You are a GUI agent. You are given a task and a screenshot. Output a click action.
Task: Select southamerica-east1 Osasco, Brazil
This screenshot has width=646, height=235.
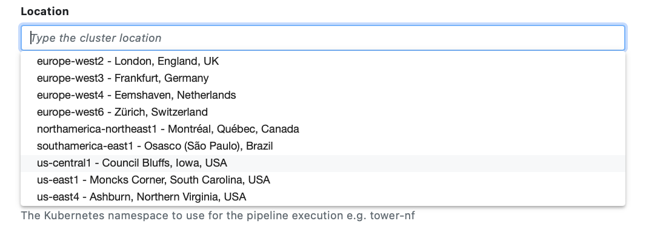click(x=323, y=146)
